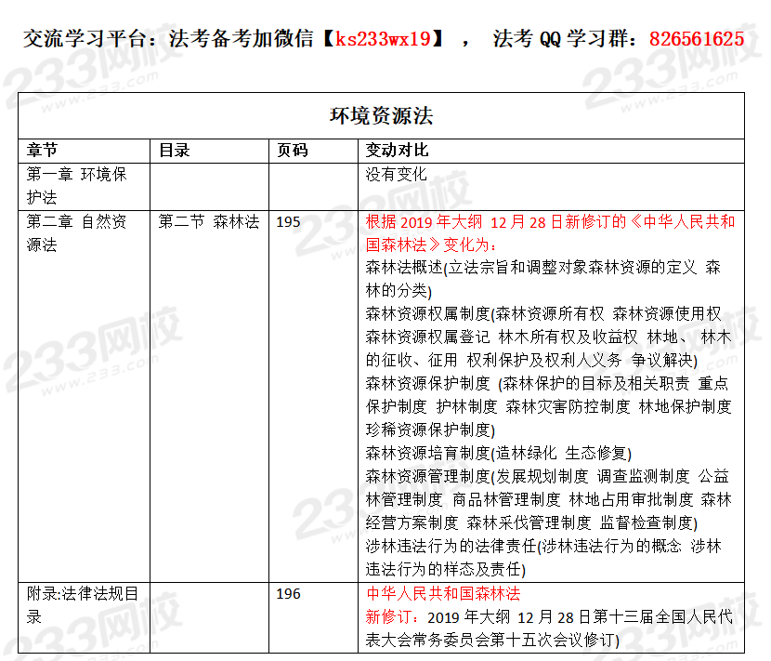This screenshot has width=771, height=661.
Task: Click the line 森林资源培育制度(造林绿化 生态修复)
Action: point(498,453)
